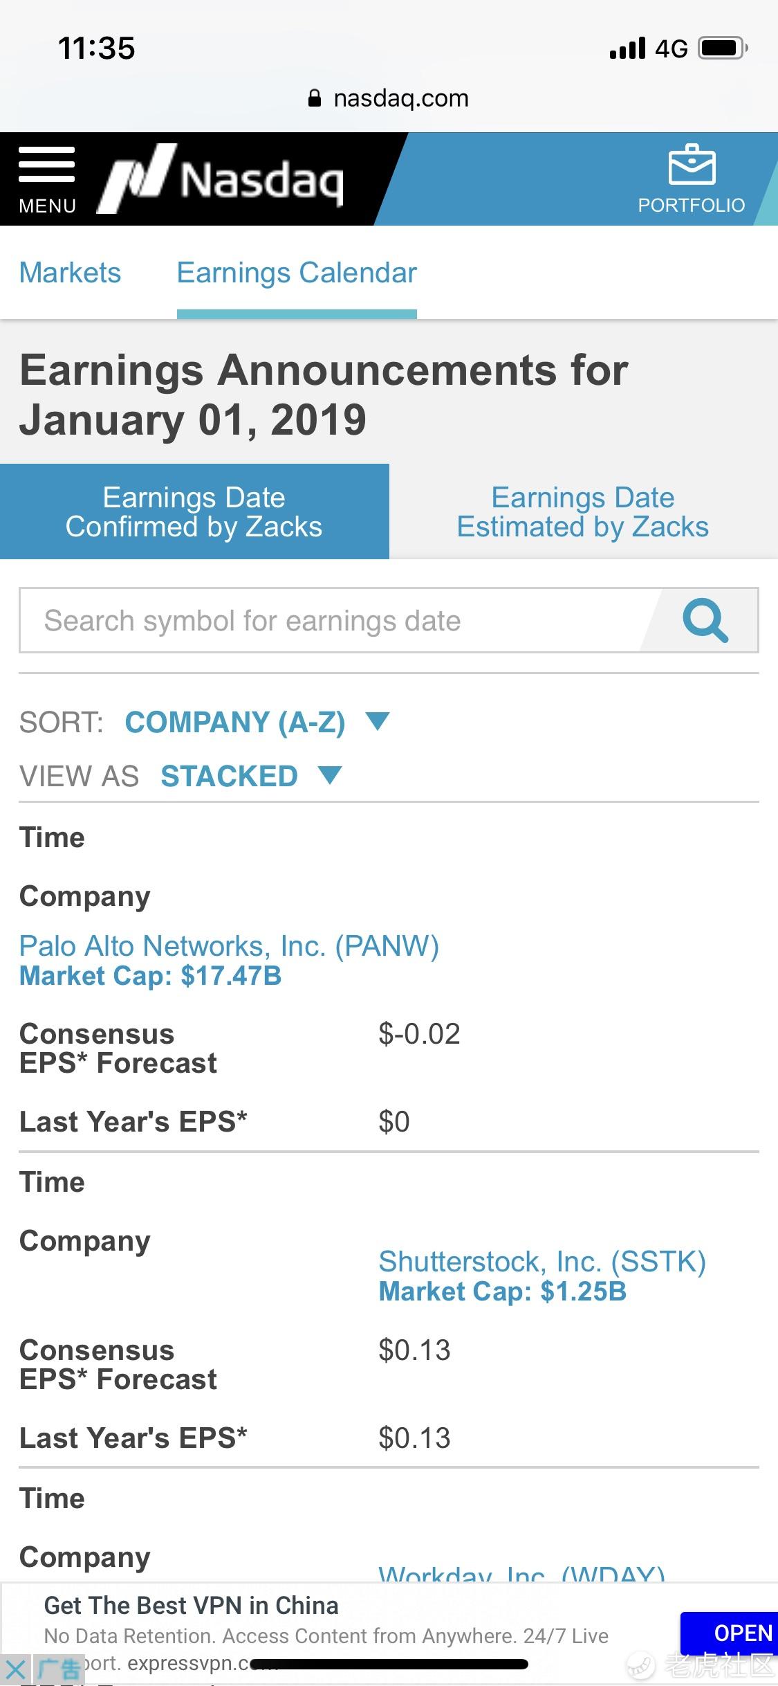
Task: Go to the Markets tab
Action: [70, 273]
